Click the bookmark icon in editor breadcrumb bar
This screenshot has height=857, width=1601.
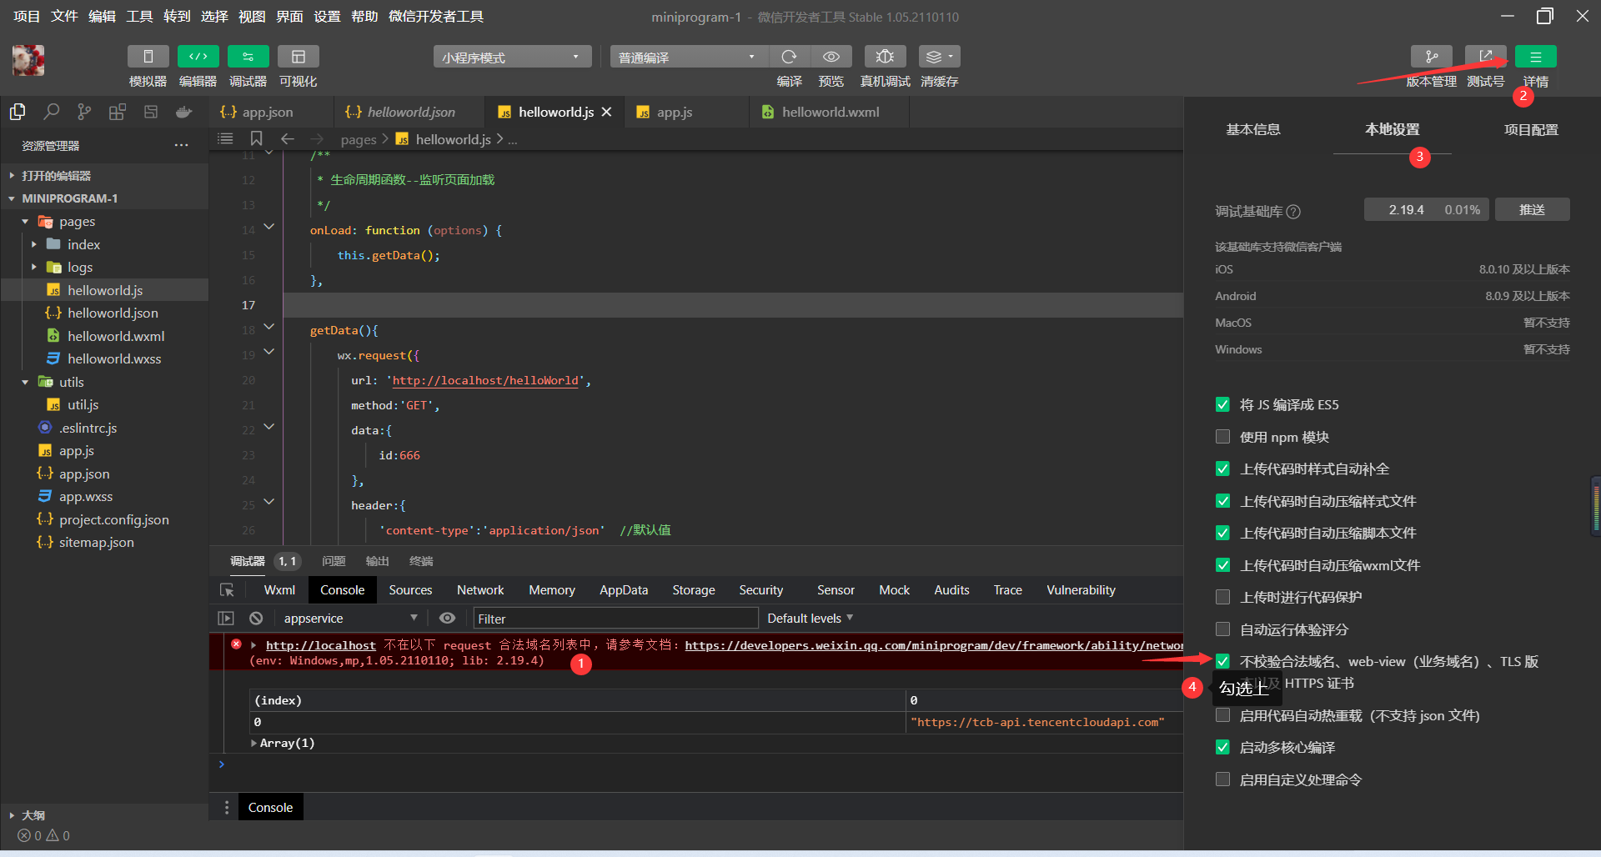click(x=257, y=138)
